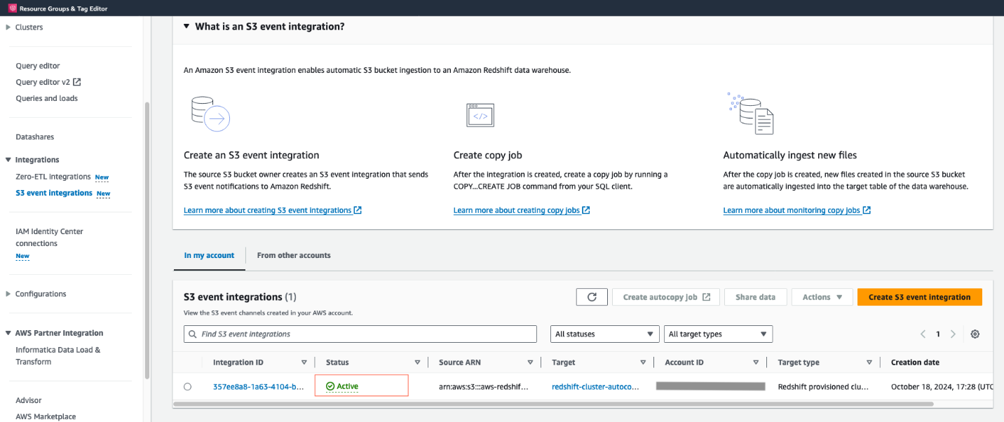Viewport: 1004px width, 422px height.
Task: Open S3 event integrations in sidebar
Action: 54,193
